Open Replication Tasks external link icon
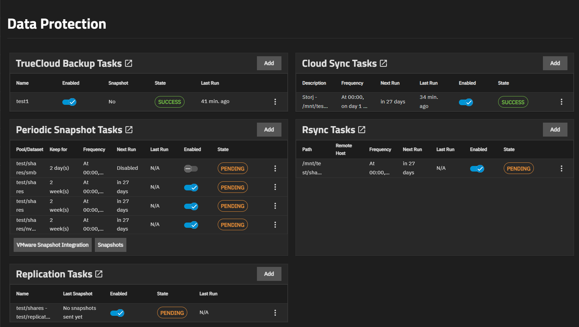579x327 pixels. coord(99,274)
